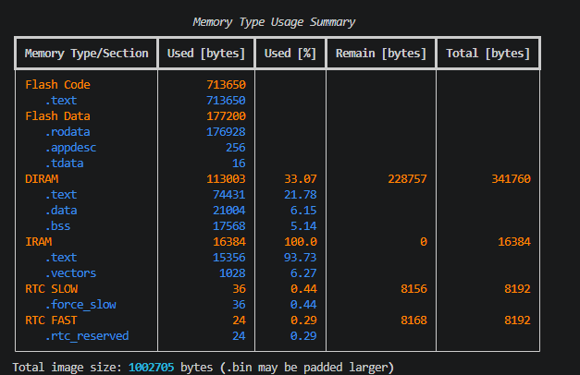Viewport: 580px width, 375px height.
Task: Click the 1028 used bytes value
Action: 232,273
